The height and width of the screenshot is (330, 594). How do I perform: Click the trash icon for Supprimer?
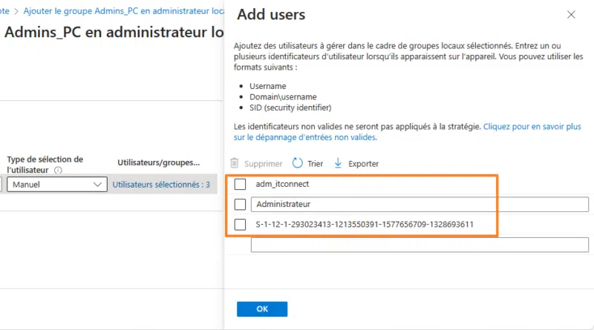point(235,163)
